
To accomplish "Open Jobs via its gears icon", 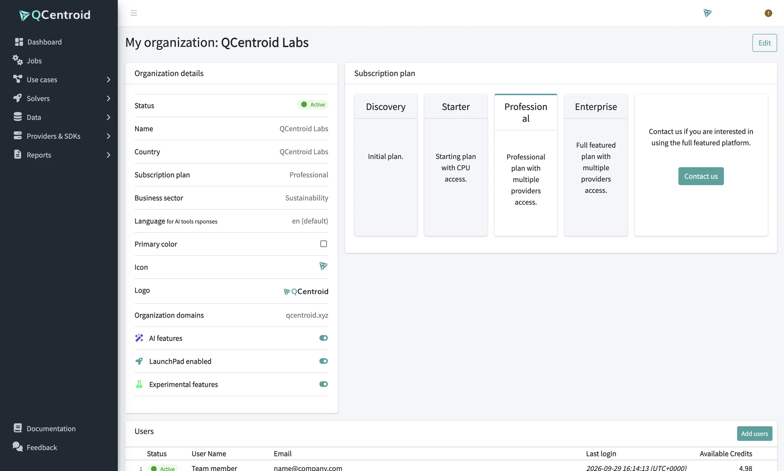I will 17,60.
